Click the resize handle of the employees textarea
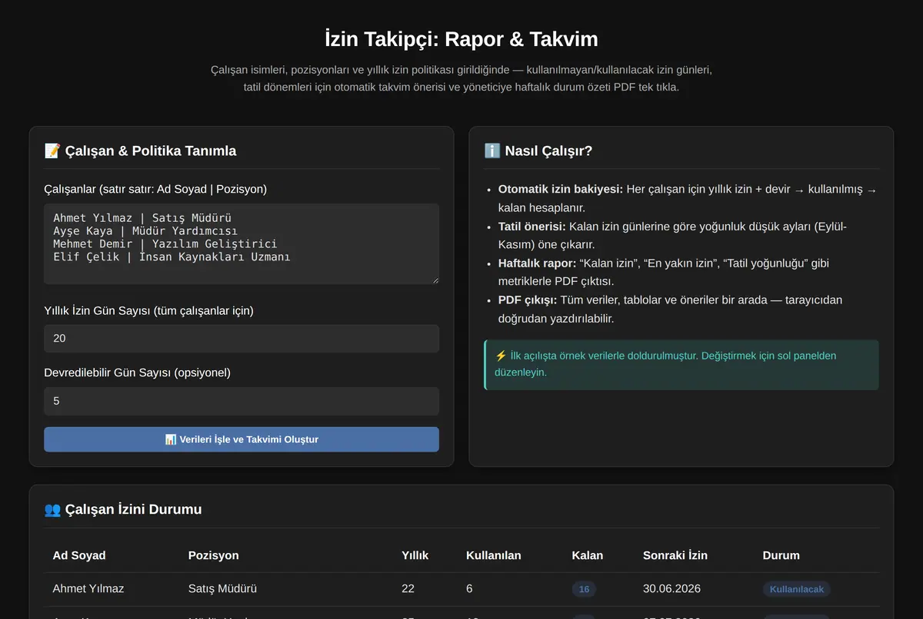This screenshot has width=923, height=619. point(434,280)
